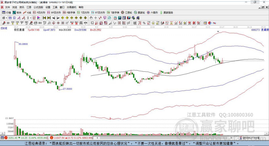Screen dimensions: 269x146
Task: Select the hand pan tool
Action: point(91,18)
